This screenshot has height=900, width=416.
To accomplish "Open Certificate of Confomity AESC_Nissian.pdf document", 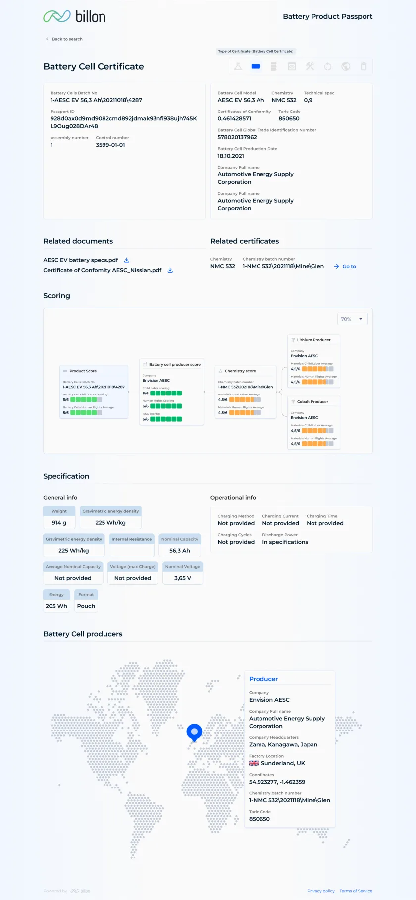I will click(x=103, y=270).
